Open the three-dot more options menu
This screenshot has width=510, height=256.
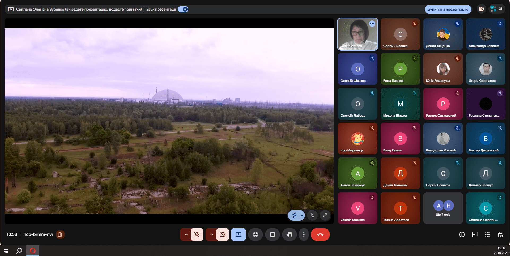(x=304, y=234)
